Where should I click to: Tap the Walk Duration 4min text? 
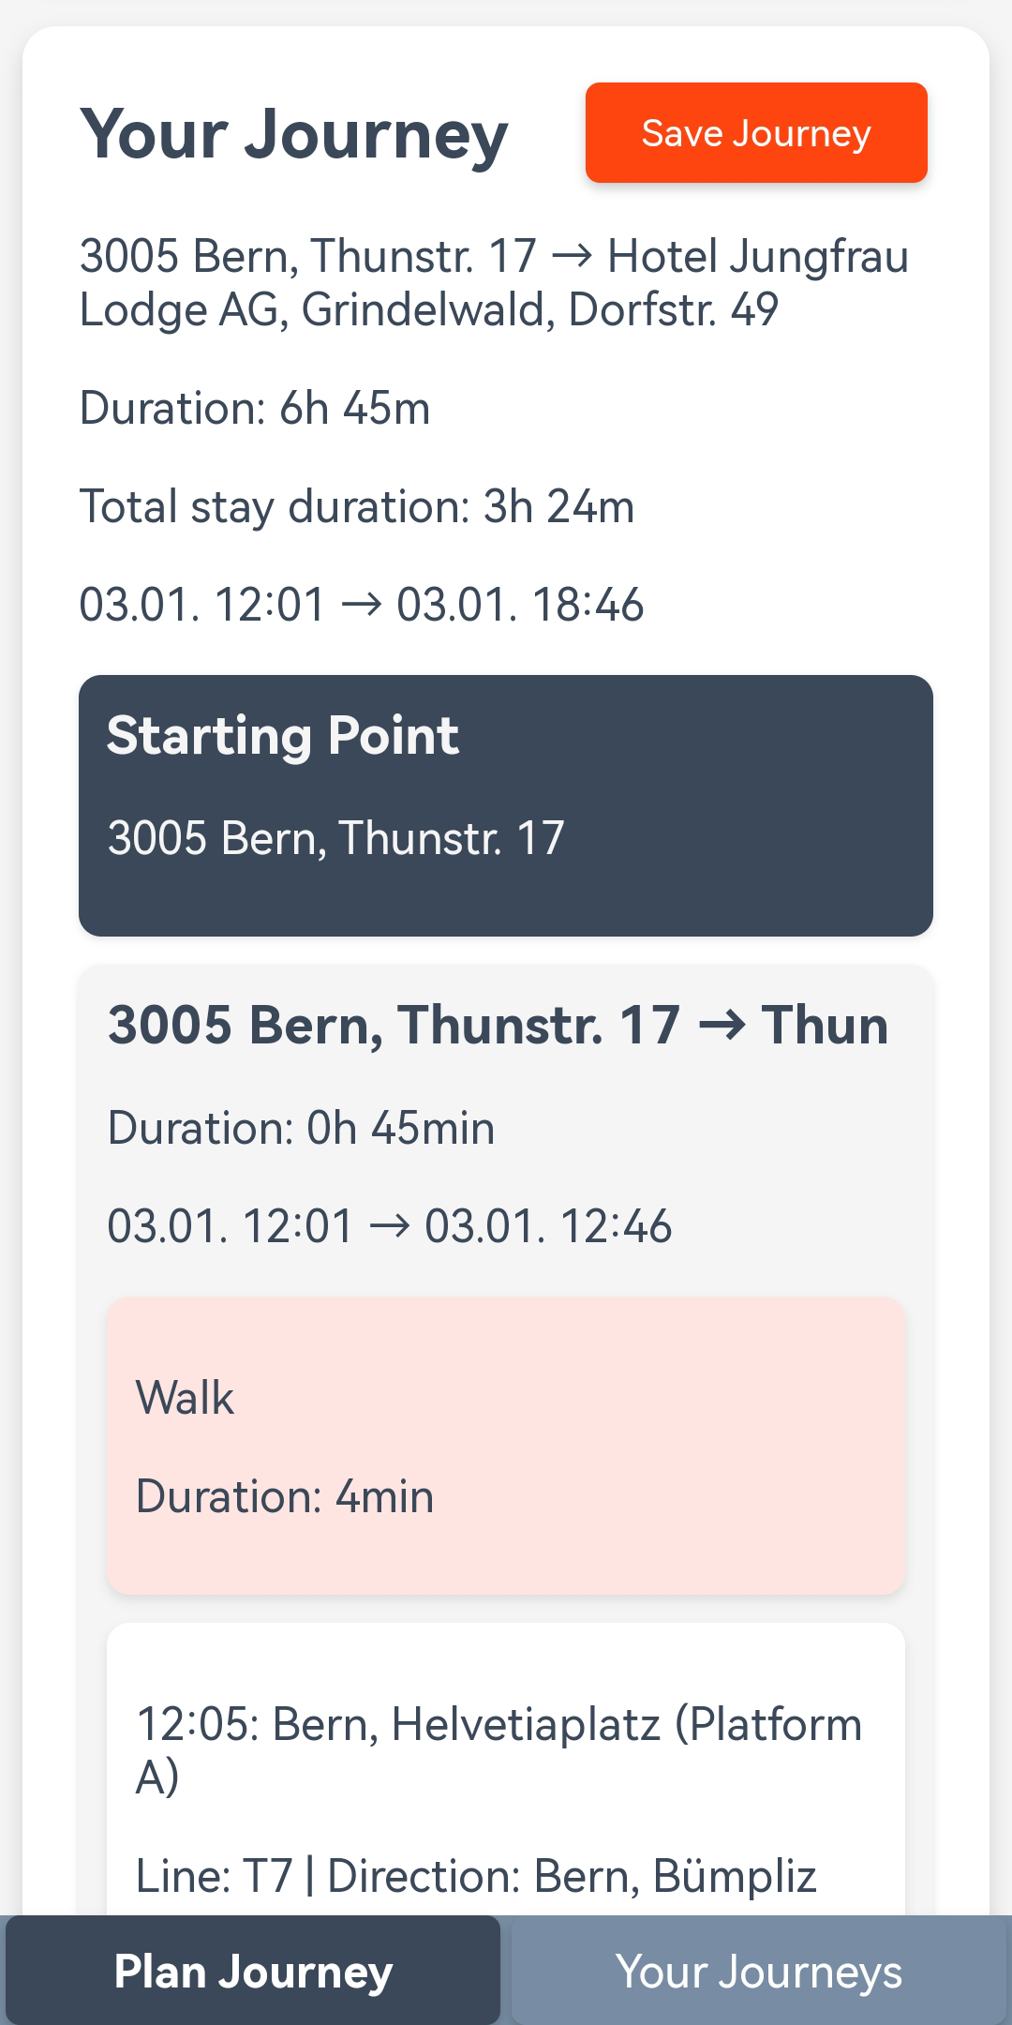(x=285, y=1495)
